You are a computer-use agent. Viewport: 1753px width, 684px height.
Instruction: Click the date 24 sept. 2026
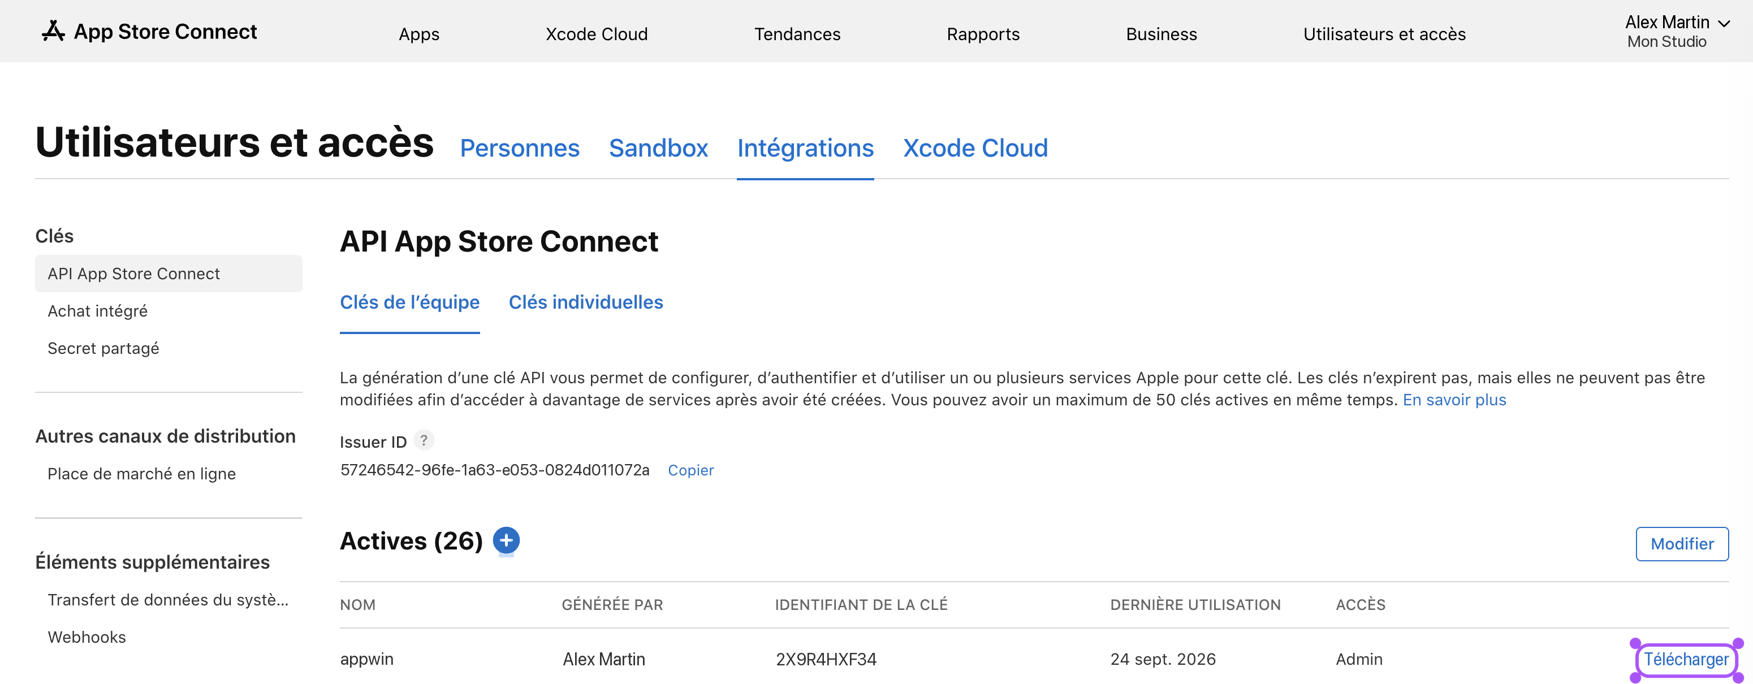click(1163, 660)
